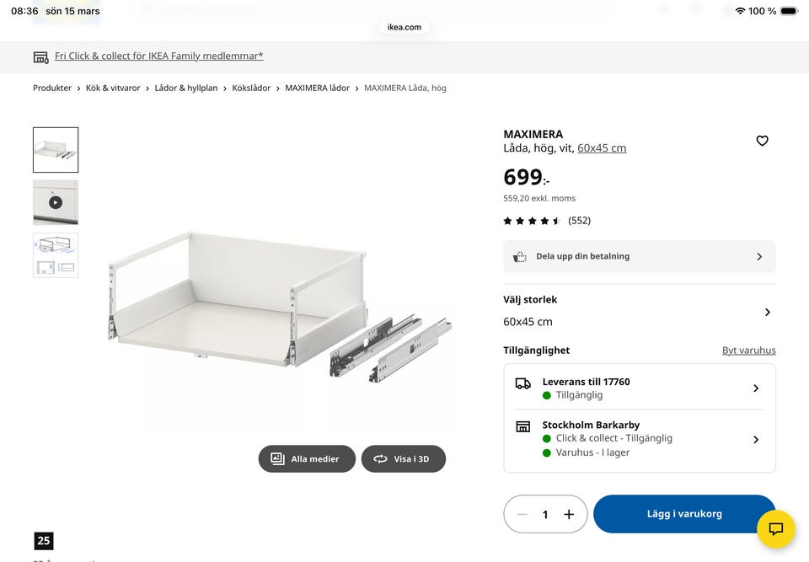Increase quantity with plus stepper
Image resolution: width=809 pixels, height=562 pixels.
pyautogui.click(x=569, y=513)
